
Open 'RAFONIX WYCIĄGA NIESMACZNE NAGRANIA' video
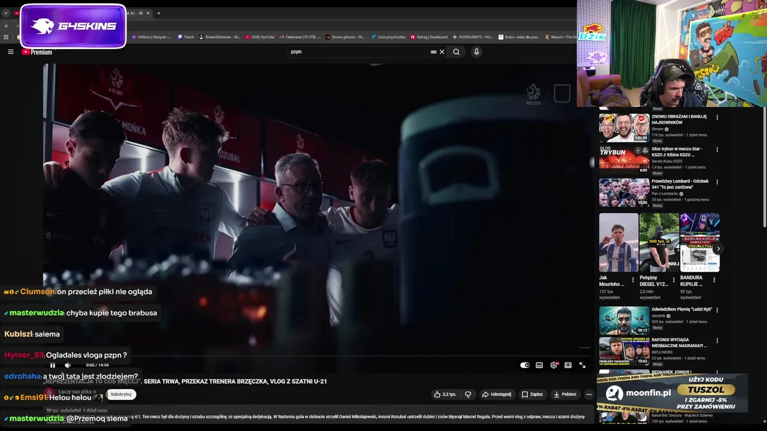click(x=623, y=351)
